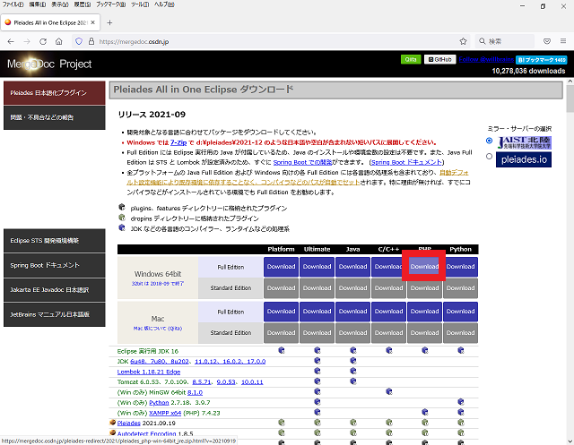Download Windows Full Edition PHP package
The width and height of the screenshot is (574, 445).
pos(424,267)
